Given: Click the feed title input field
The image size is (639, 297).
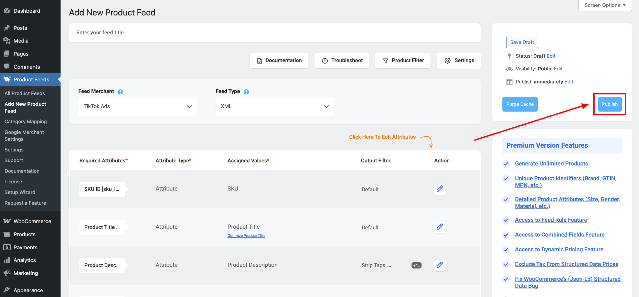Looking at the screenshot, I should click(x=274, y=33).
